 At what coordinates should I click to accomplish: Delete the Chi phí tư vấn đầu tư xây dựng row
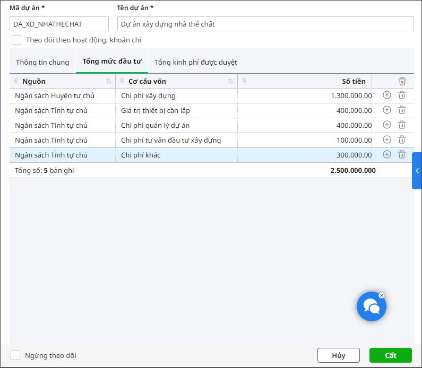[x=401, y=139]
